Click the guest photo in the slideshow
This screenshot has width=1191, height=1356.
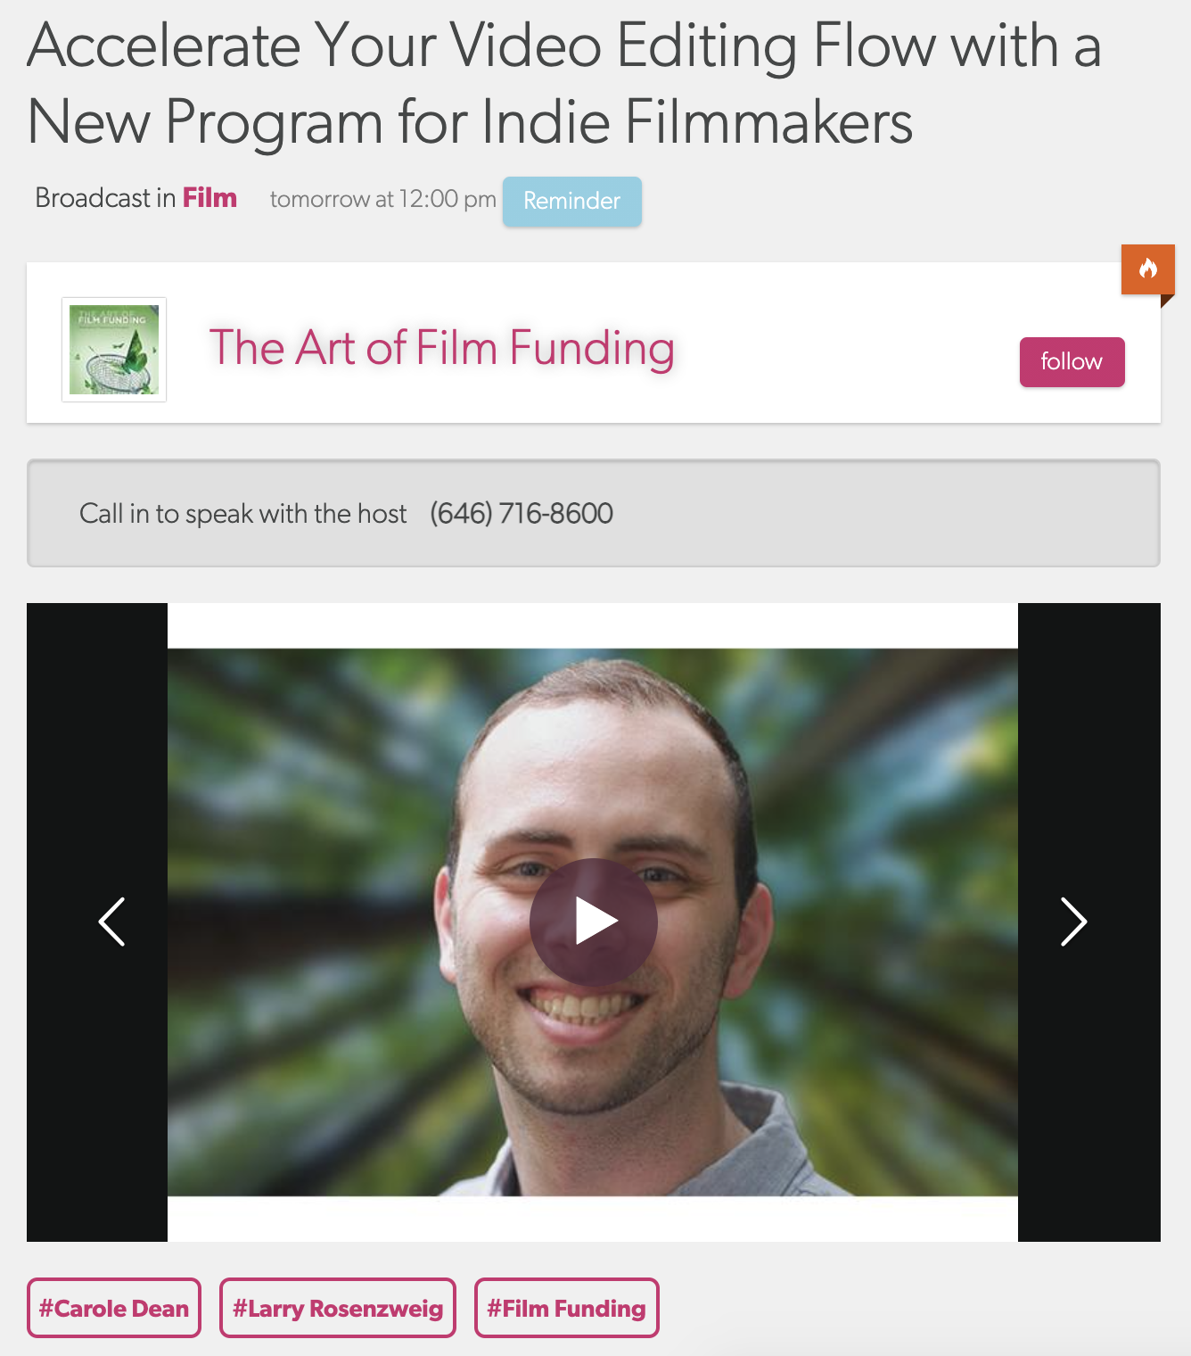[x=593, y=922]
